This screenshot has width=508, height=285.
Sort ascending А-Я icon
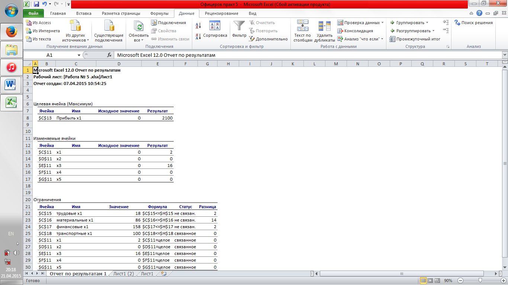coord(198,26)
